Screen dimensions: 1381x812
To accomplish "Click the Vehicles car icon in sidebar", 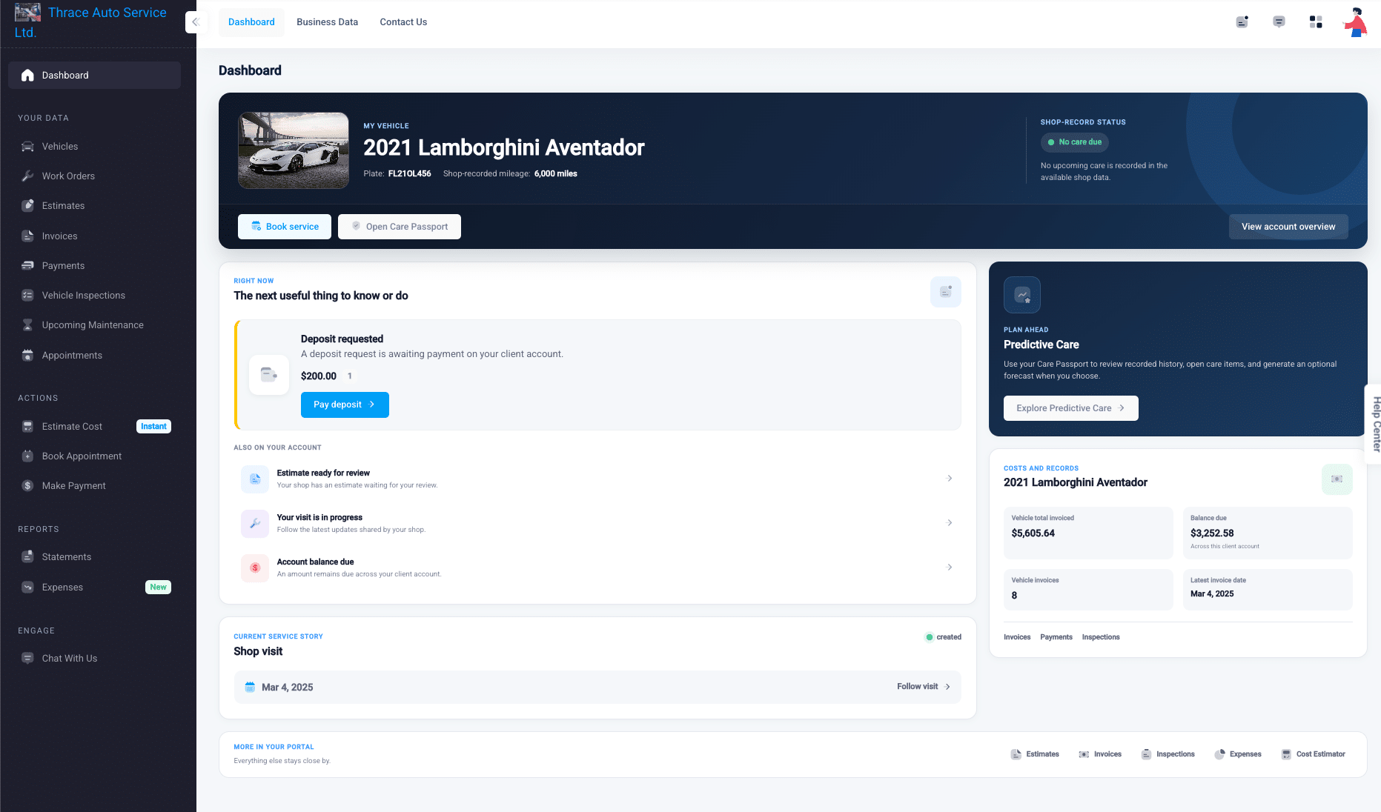I will [x=27, y=147].
